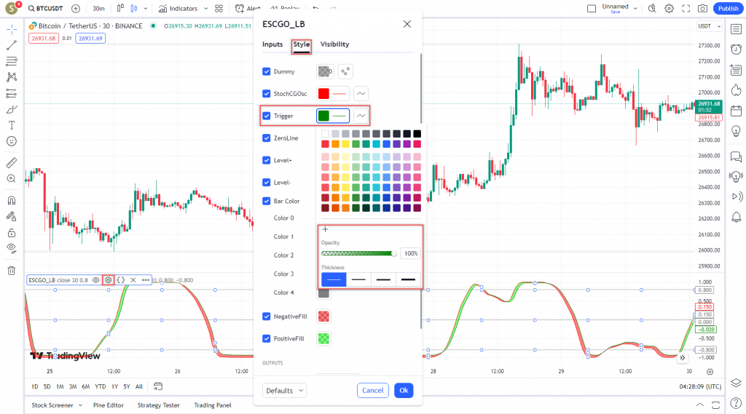Open the fullscreen mode icon

686,9
